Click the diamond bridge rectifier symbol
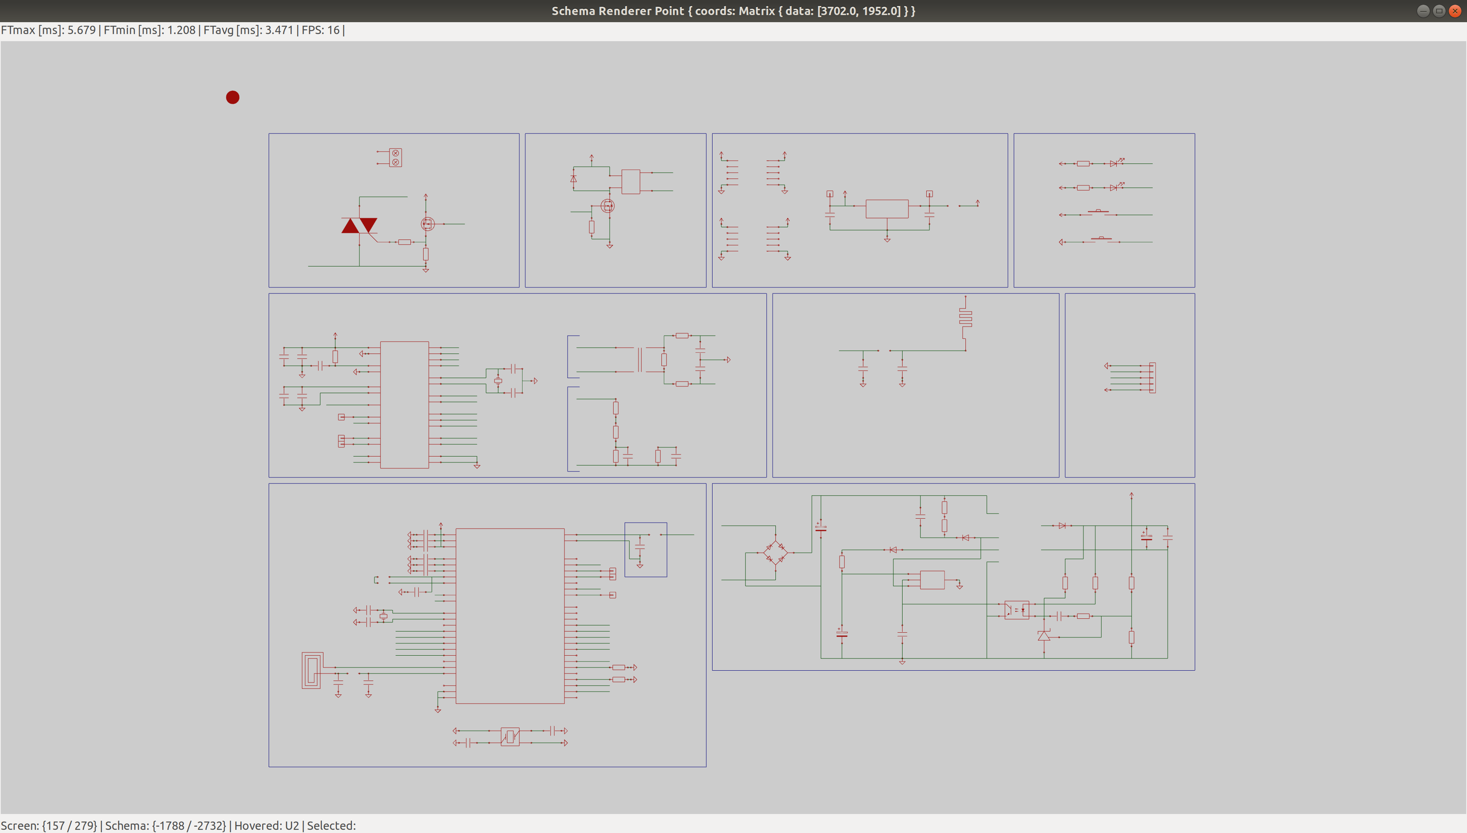Screen dimensions: 1467x833 coord(775,553)
